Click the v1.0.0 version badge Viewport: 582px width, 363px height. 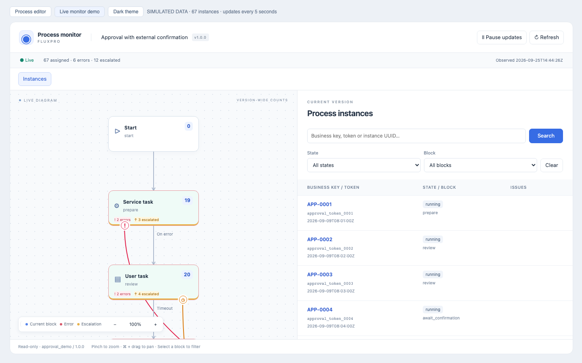(200, 38)
